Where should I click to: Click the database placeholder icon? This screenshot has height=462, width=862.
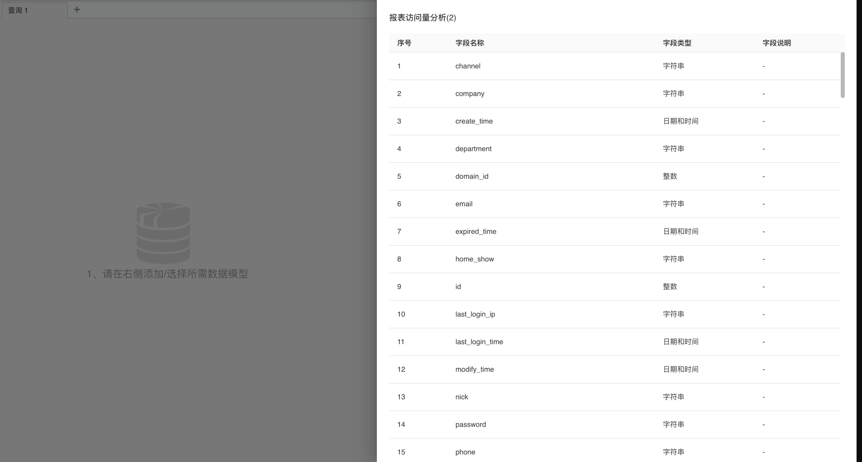tap(163, 233)
